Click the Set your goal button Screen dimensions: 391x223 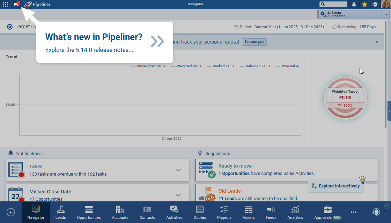(x=254, y=42)
